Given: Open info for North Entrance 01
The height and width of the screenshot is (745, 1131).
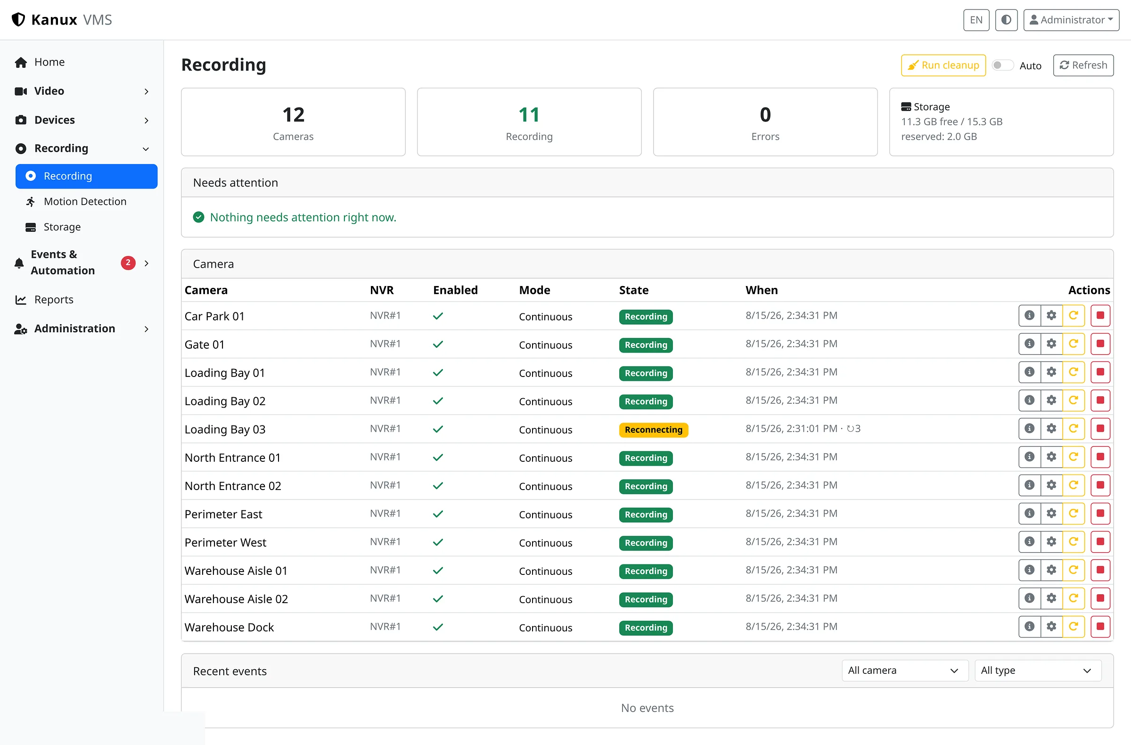Looking at the screenshot, I should pyautogui.click(x=1029, y=457).
